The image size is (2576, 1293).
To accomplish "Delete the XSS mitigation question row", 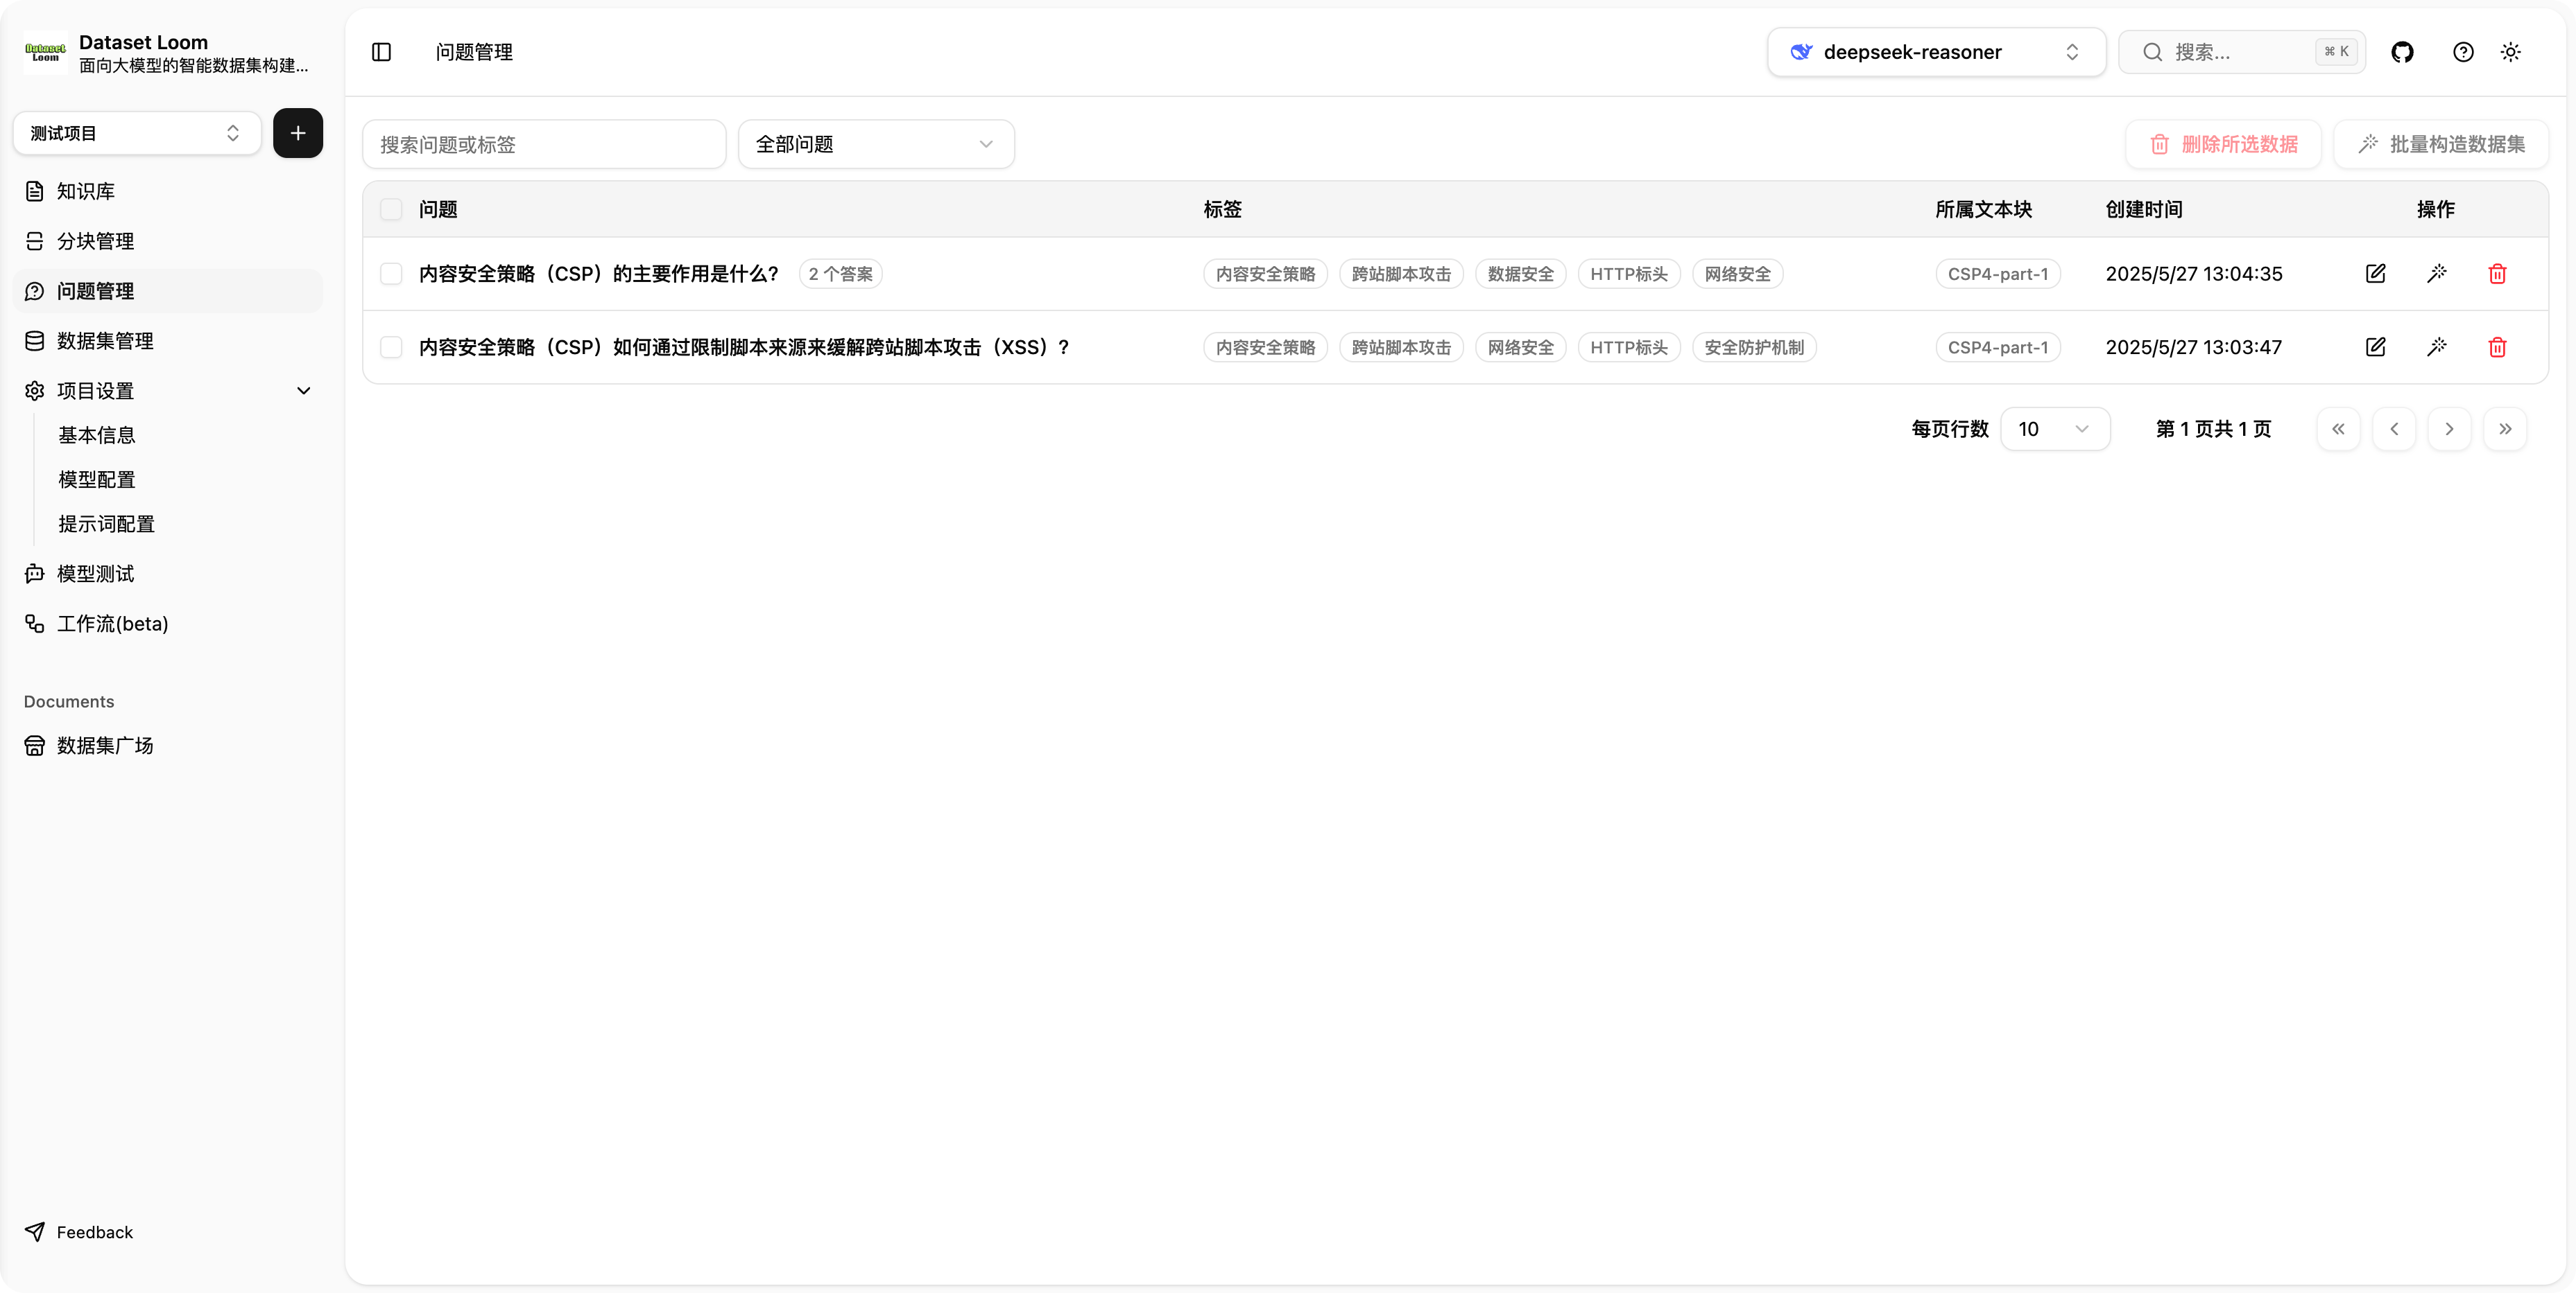I will pyautogui.click(x=2497, y=346).
